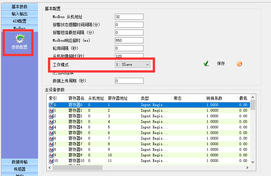Click the table scroll down arrow
The image size is (271, 176).
(x=253, y=162)
